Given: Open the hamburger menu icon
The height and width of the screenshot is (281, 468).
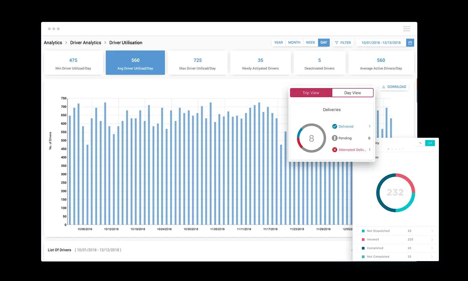Looking at the screenshot, I should (407, 29).
